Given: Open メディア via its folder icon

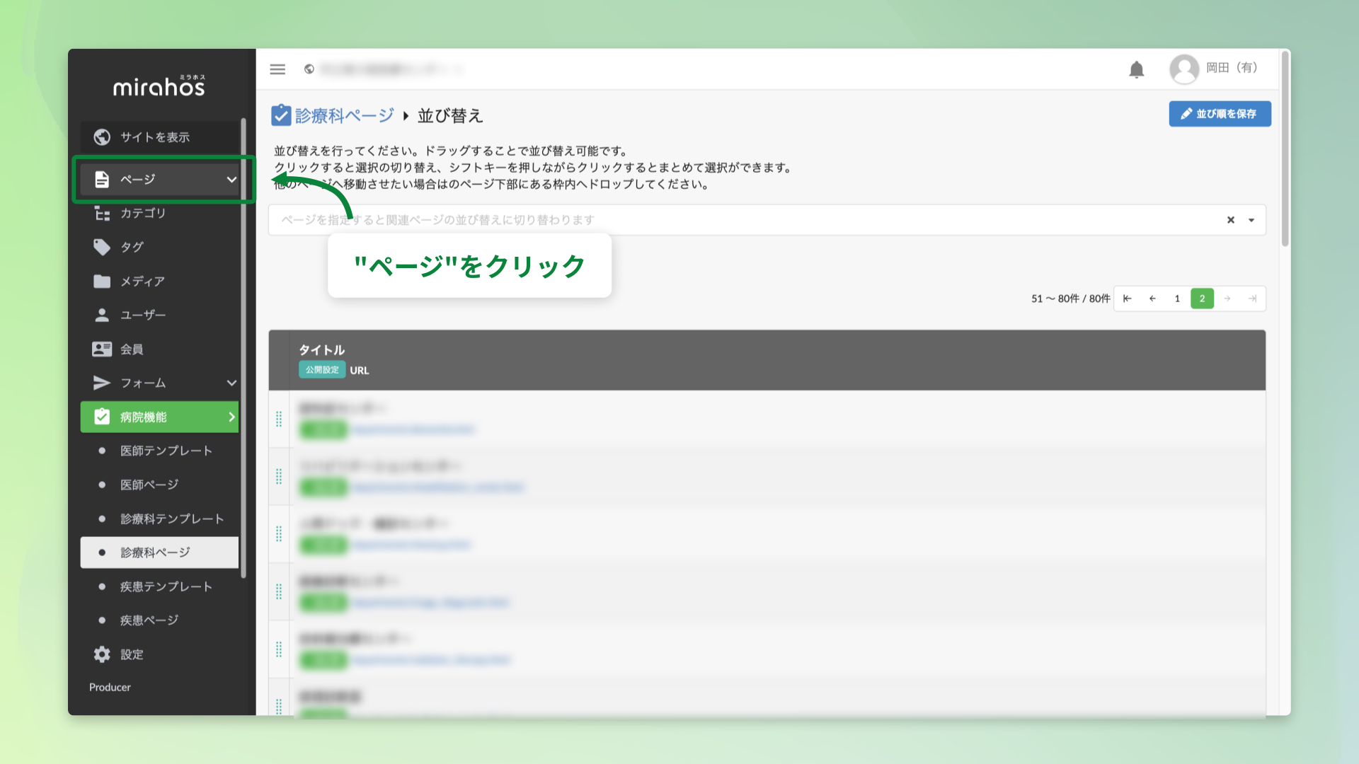Looking at the screenshot, I should (x=102, y=281).
